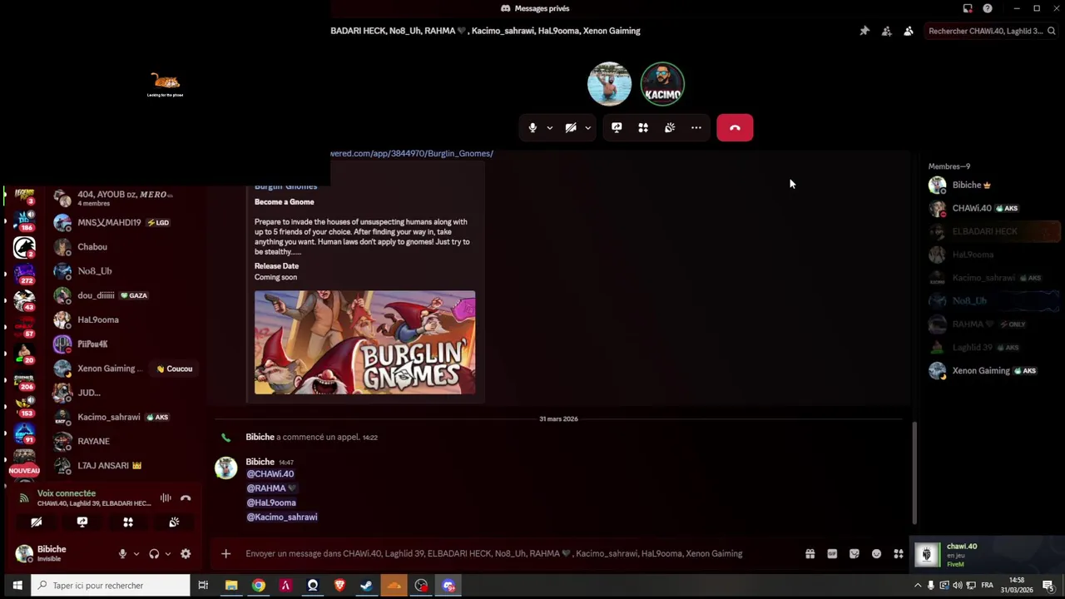Hang up with the red disconnect button

coord(735,128)
